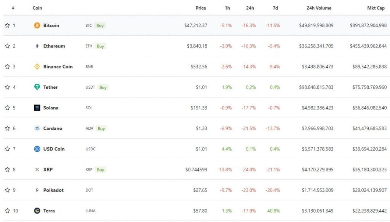The image size is (390, 222).
Task: Sort by the 7d change column header
Action: [x=275, y=8]
